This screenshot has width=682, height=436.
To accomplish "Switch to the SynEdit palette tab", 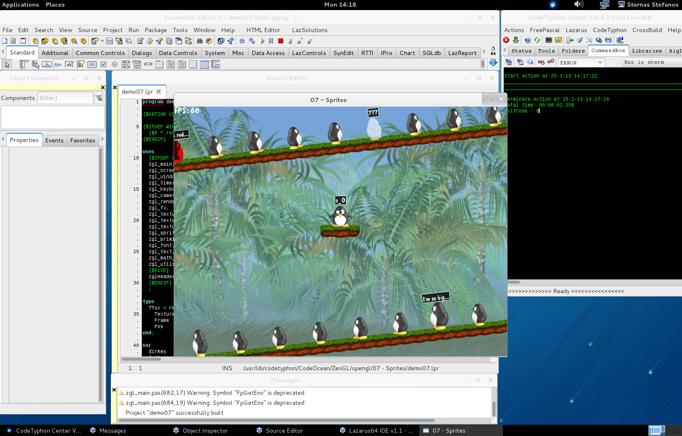I will click(x=343, y=53).
